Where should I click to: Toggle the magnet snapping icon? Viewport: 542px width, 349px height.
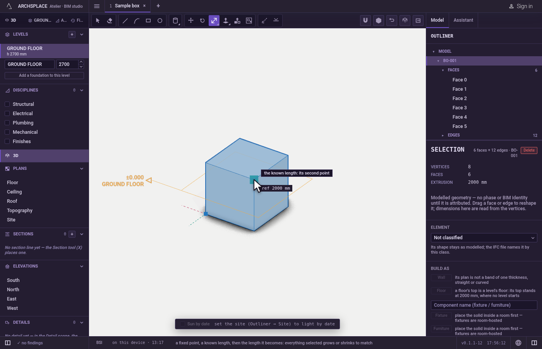click(365, 21)
